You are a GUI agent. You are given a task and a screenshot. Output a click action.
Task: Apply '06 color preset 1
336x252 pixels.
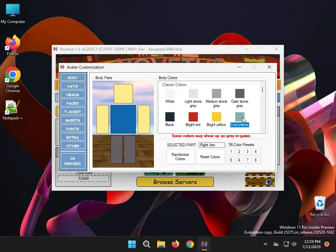(231, 152)
